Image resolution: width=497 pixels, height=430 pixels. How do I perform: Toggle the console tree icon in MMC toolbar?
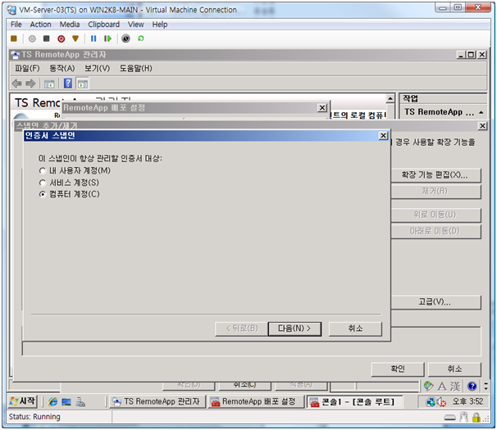pos(49,84)
